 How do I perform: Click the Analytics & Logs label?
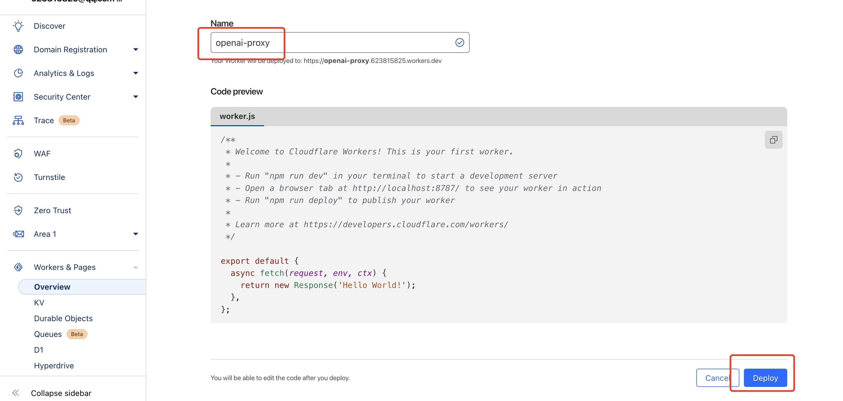pos(64,73)
